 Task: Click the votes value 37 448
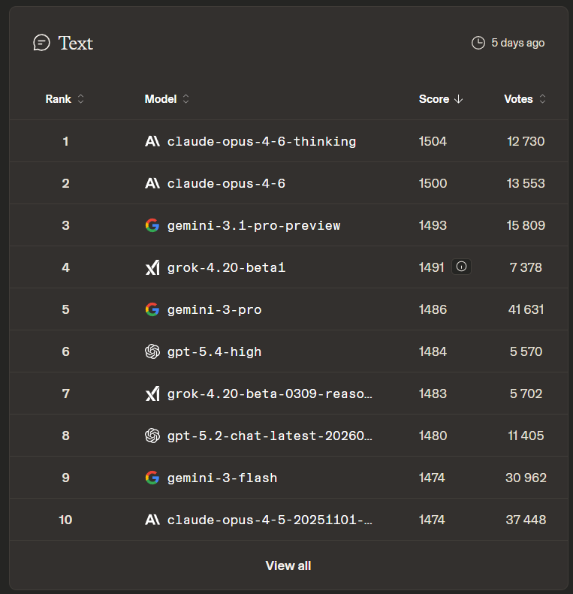(x=526, y=520)
